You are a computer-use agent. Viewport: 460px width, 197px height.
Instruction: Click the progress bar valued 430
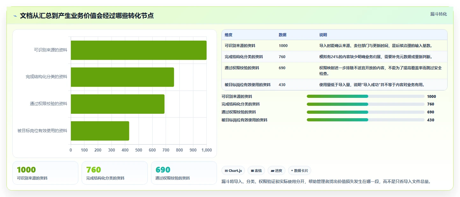coord(365,120)
